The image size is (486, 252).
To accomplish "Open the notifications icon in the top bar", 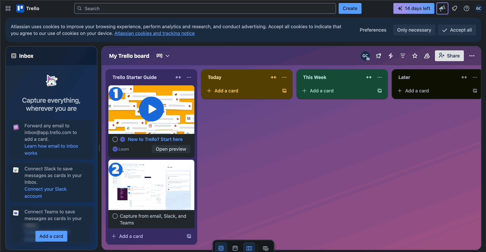I will coord(454,8).
